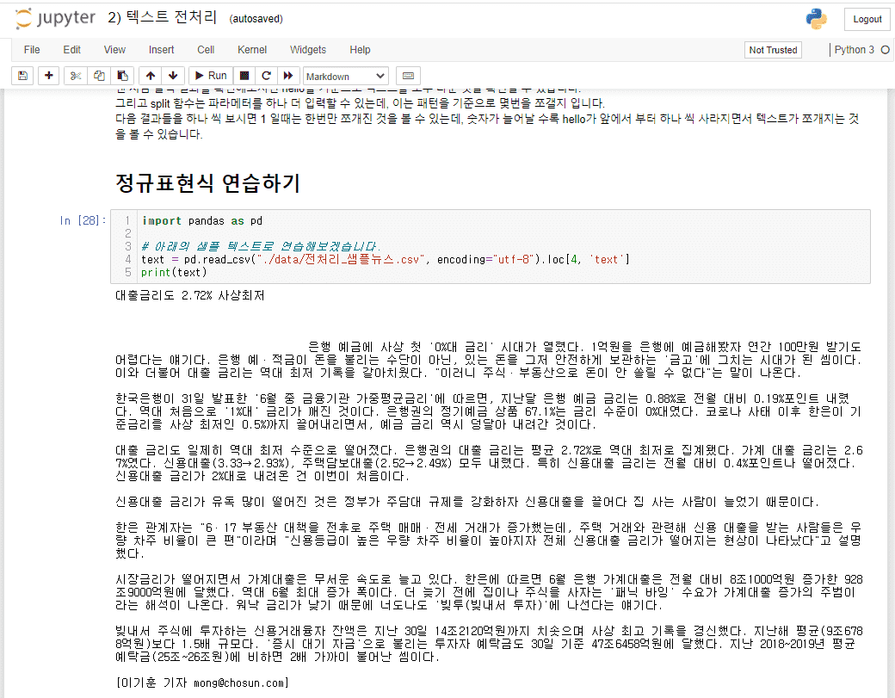Restart kernel and run all cells icon
Screen dimensions: 895x698
coord(288,76)
